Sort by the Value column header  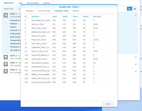pos(57,17)
